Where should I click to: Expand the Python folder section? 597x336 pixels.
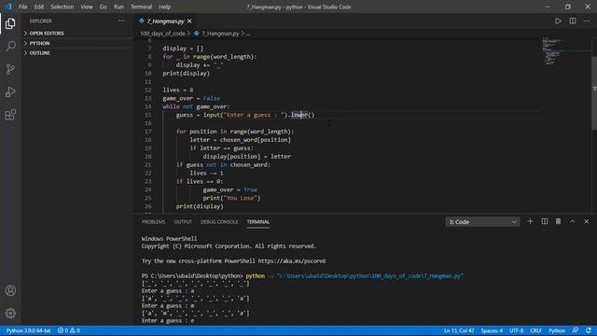click(x=76, y=43)
